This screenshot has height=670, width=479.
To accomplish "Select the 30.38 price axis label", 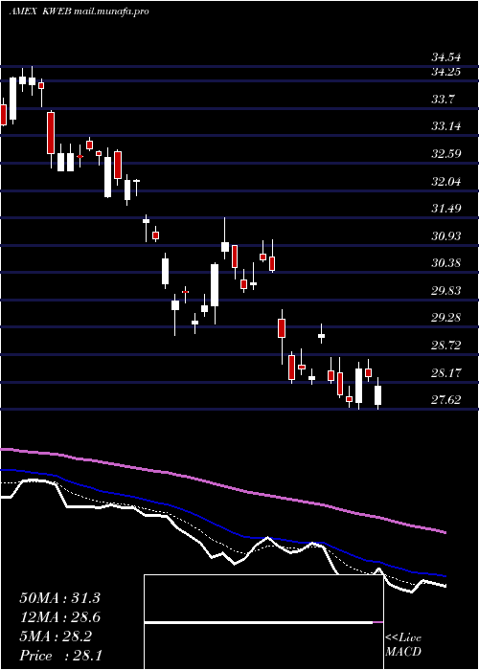I will click(445, 263).
